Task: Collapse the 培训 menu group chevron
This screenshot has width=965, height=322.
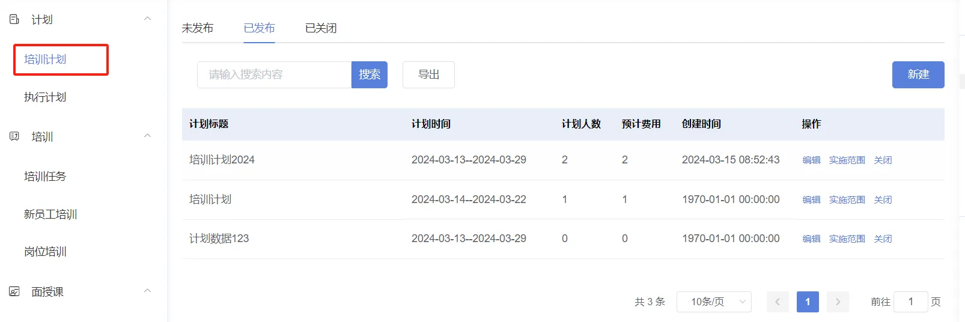Action: point(147,136)
